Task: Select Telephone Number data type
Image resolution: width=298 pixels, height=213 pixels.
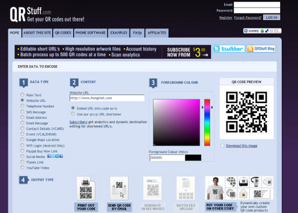Action: 22,105
